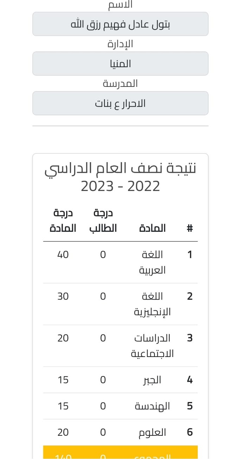The width and height of the screenshot is (247, 459).
Task: Click the school field الاحرار ع بنات
Action: [120, 103]
